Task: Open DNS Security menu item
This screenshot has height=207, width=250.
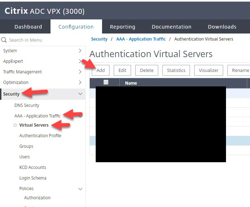Action: tap(27, 105)
